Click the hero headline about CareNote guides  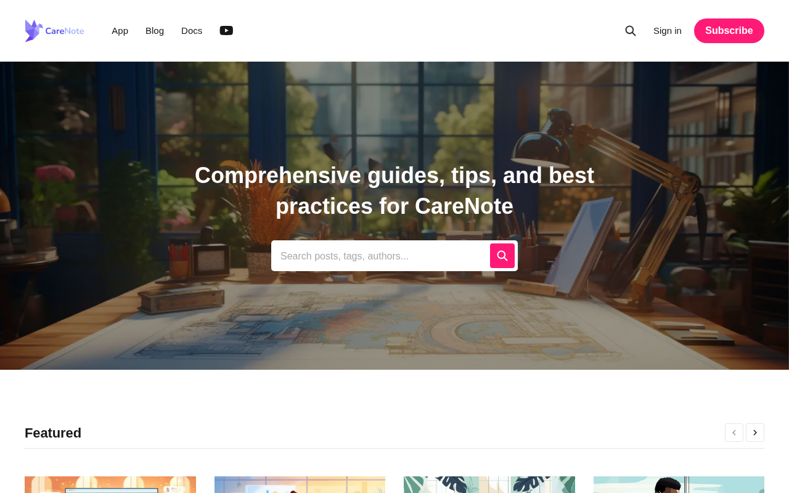394,190
